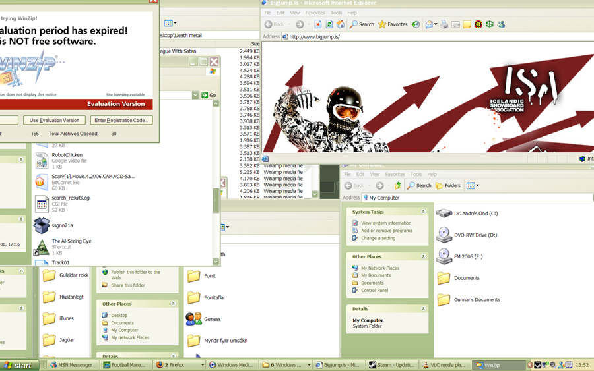This screenshot has width=594, height=371.
Task: Open the Favorites star in Internet Explorer
Action: 393,24
